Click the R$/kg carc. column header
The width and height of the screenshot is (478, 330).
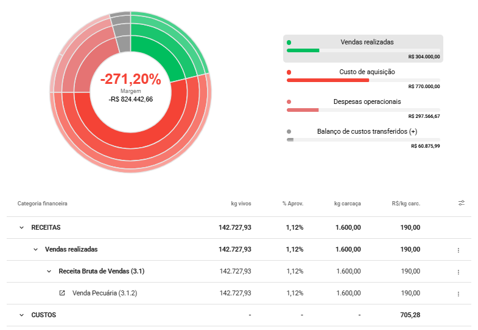click(x=406, y=204)
